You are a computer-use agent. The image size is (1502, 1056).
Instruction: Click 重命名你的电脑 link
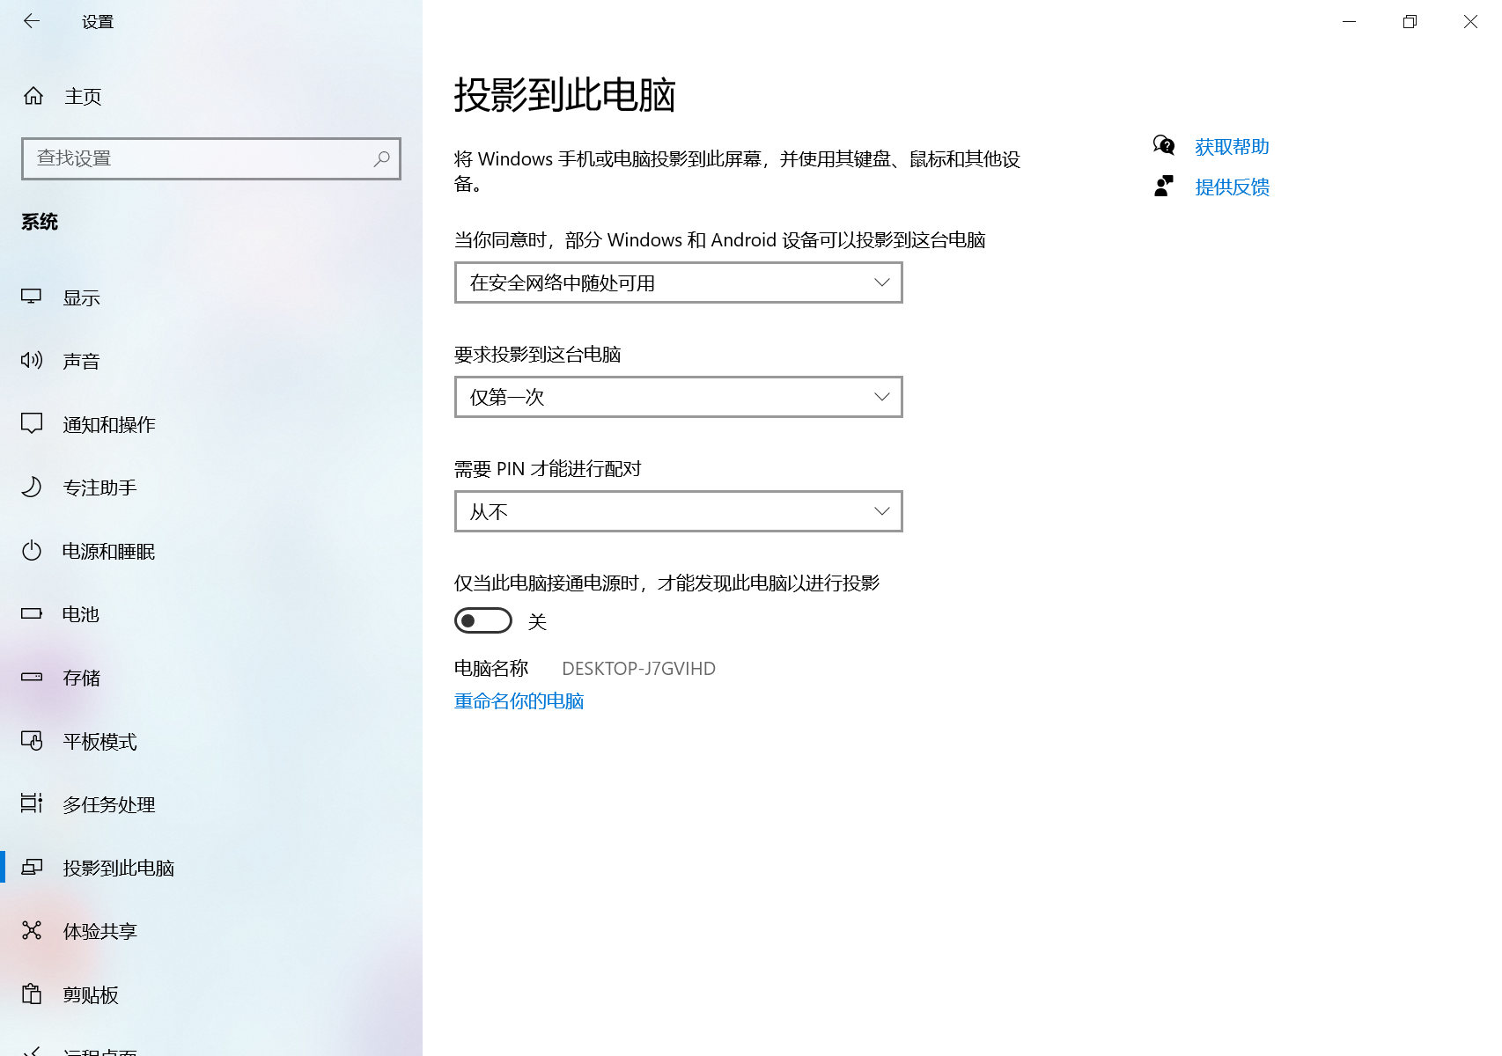[519, 700]
